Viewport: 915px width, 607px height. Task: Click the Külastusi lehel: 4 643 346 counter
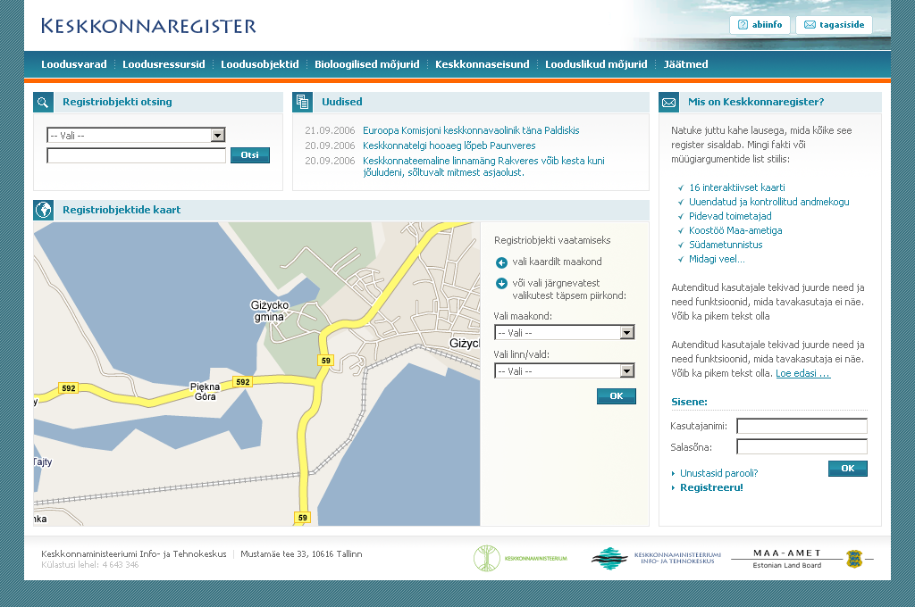click(x=90, y=564)
